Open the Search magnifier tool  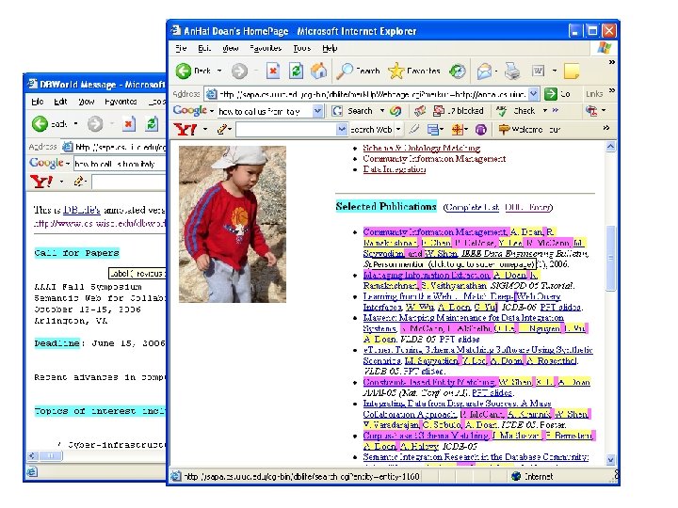click(345, 71)
